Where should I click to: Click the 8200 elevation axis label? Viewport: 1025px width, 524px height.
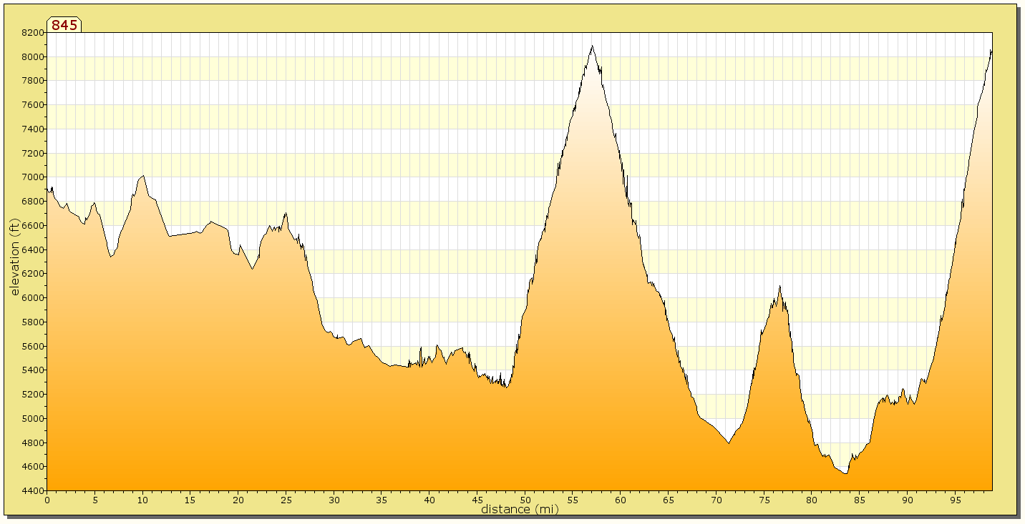pos(33,32)
